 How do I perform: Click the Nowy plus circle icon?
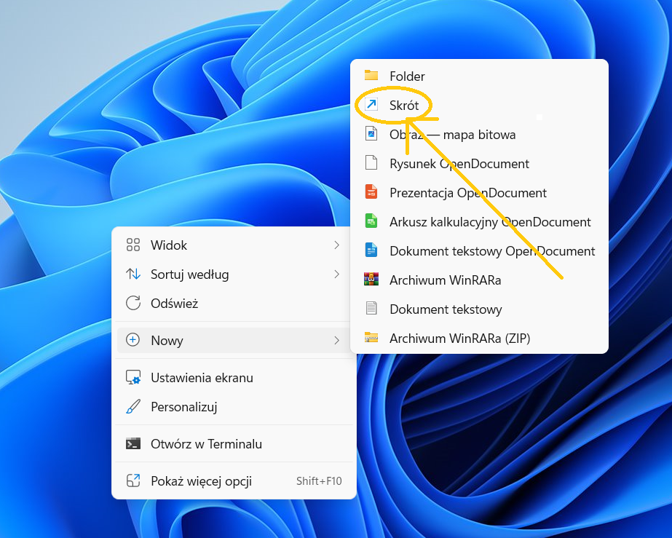point(133,340)
